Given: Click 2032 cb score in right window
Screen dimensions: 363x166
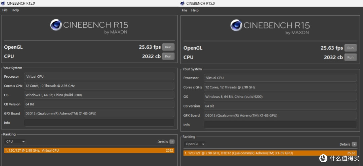Looking at the screenshot, I should coord(333,57).
